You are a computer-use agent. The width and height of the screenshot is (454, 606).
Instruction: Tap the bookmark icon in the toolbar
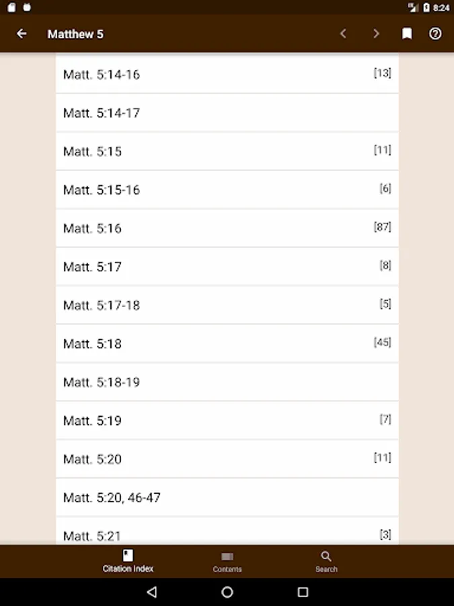tap(407, 34)
